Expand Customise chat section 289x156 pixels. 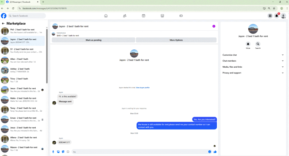tap(253, 55)
